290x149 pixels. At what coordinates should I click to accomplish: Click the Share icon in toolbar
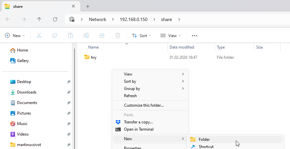click(102, 35)
